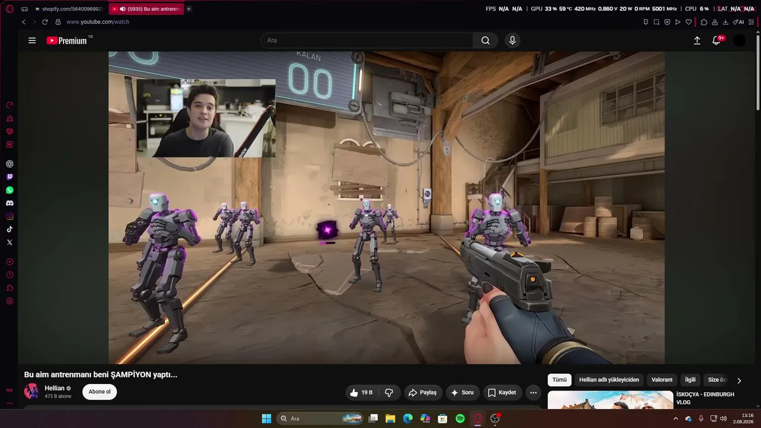This screenshot has width=761, height=428.
Task: Open the taskbar volume control
Action: click(724, 418)
